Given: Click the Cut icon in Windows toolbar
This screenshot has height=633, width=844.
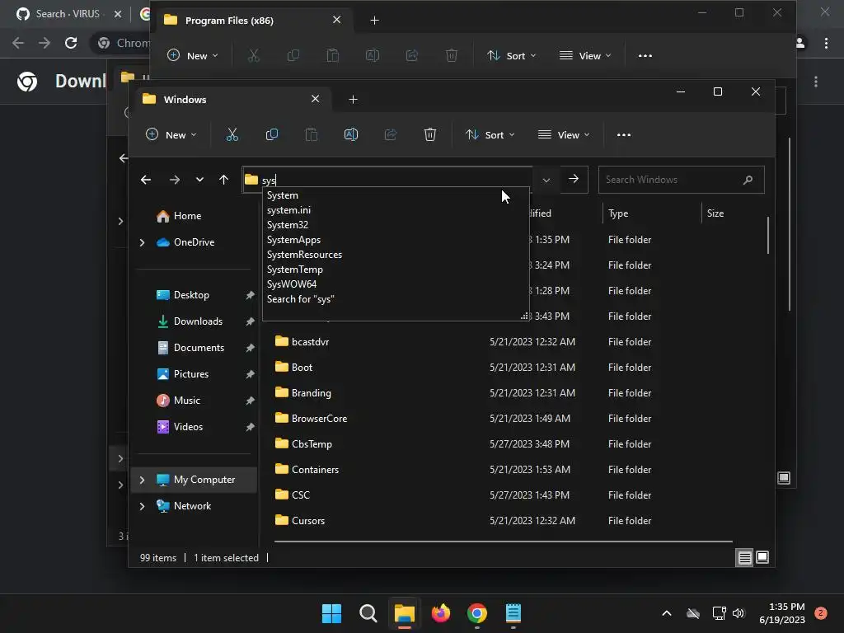Looking at the screenshot, I should (232, 134).
